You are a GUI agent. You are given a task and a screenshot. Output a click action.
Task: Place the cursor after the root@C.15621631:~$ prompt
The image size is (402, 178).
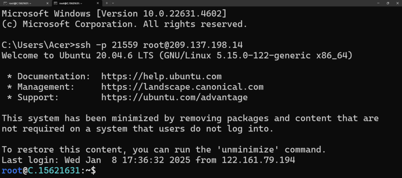coord(99,171)
